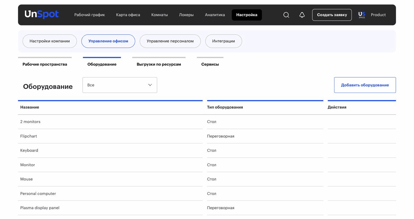Click "Добавить оборудование" button
Viewport: 414px width, 219px height.
pyautogui.click(x=365, y=85)
